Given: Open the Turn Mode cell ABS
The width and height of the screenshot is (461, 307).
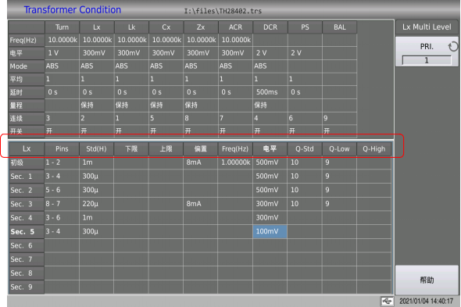Looking at the screenshot, I should click(62, 66).
